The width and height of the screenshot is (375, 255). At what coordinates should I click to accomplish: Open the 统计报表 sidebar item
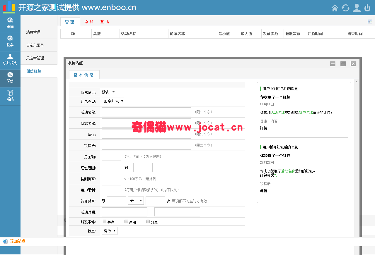(x=10, y=59)
